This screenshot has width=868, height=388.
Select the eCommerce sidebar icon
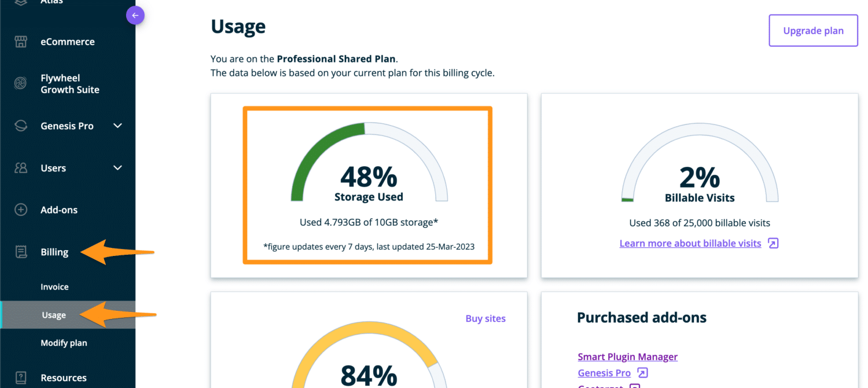point(21,41)
